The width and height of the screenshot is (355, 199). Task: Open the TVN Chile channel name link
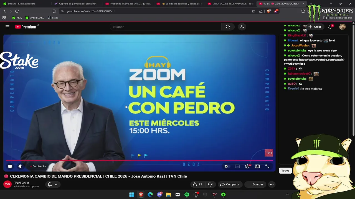click(22, 183)
